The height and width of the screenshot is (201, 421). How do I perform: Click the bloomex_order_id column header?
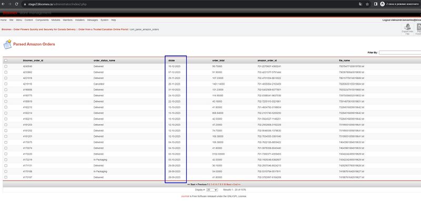pos(33,61)
